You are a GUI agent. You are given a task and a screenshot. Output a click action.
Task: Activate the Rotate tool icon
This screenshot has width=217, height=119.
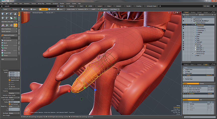[x=11, y=25]
